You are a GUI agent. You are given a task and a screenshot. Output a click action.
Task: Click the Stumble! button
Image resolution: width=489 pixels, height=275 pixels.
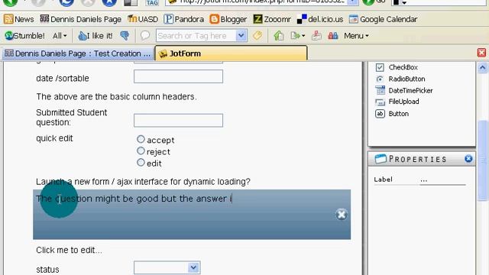point(25,36)
